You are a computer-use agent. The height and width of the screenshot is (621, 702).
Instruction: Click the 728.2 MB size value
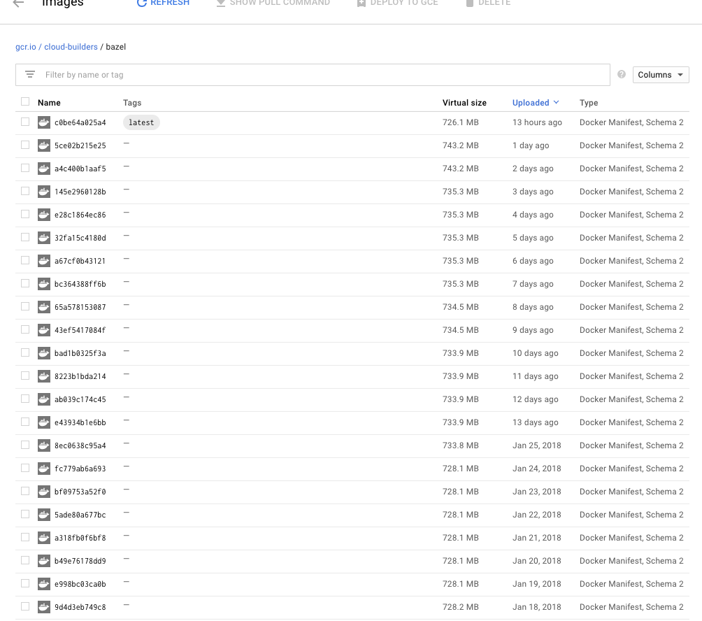coord(460,607)
